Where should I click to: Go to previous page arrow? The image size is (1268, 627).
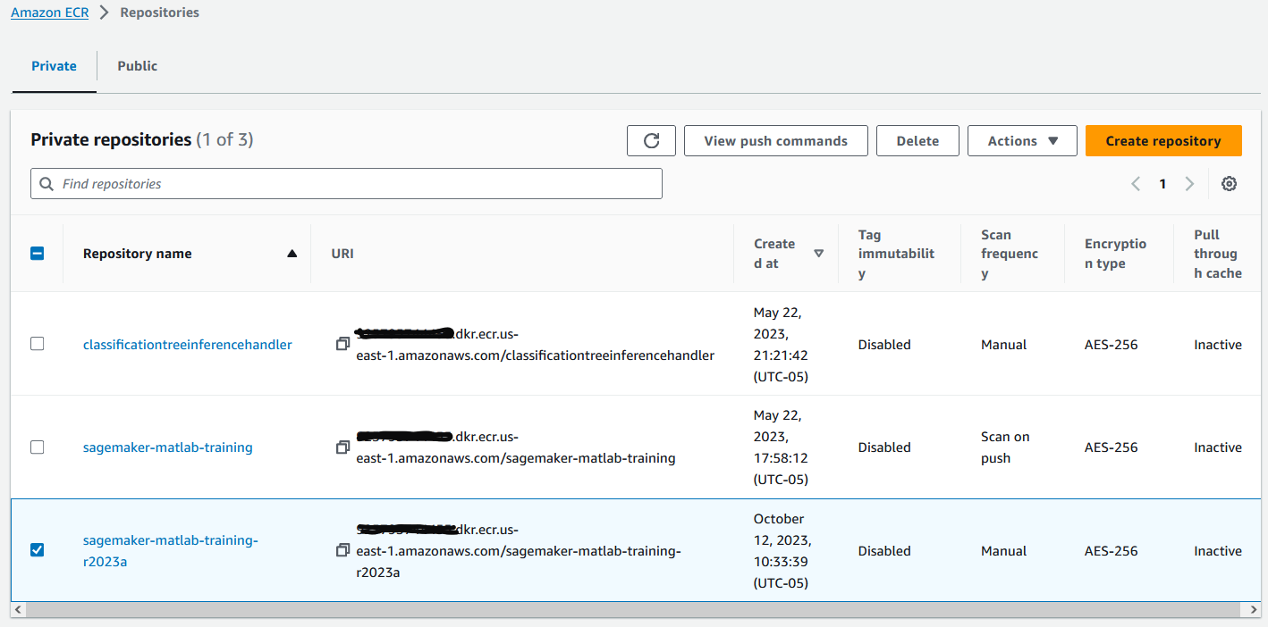point(1136,184)
